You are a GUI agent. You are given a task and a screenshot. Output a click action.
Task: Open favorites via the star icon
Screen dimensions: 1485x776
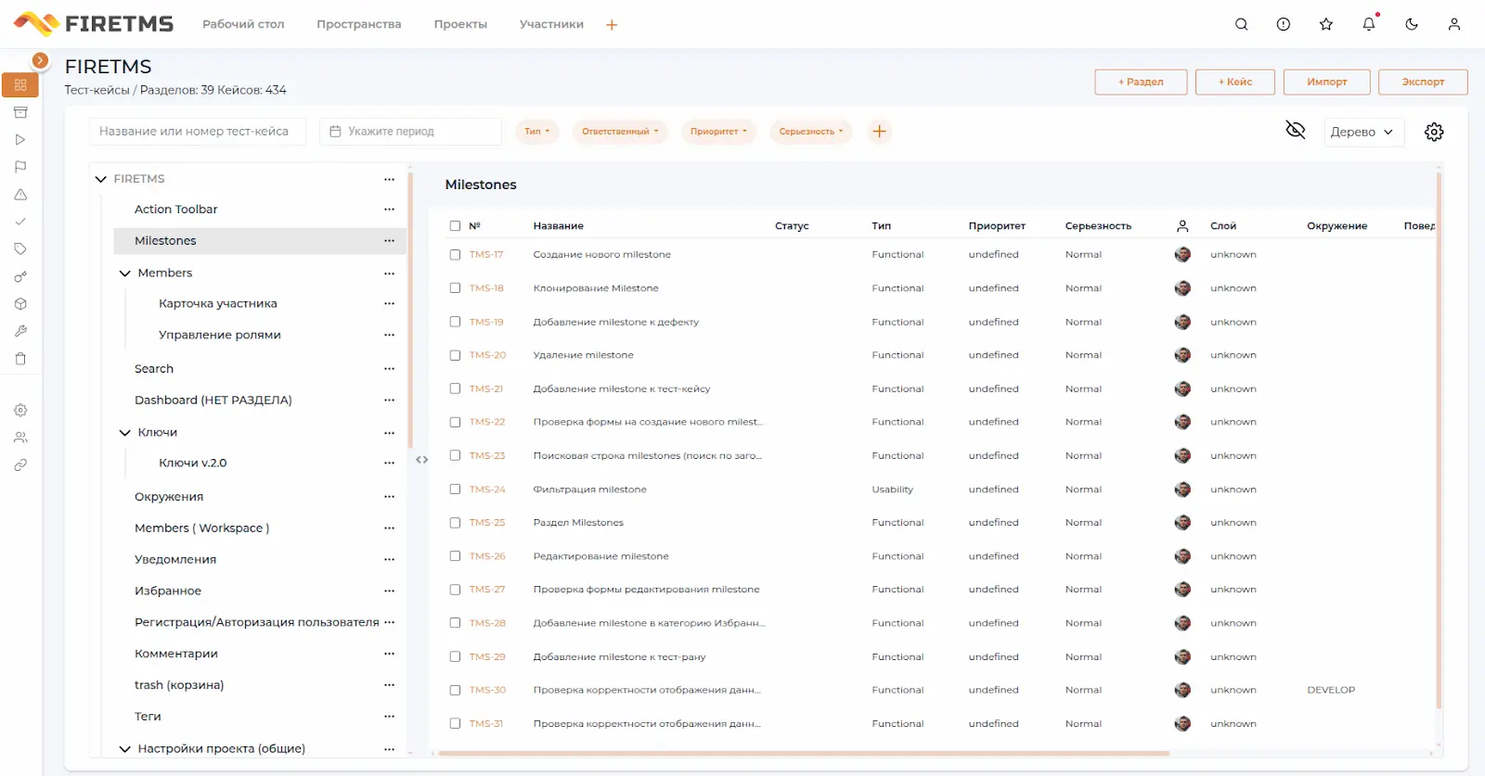(x=1326, y=24)
